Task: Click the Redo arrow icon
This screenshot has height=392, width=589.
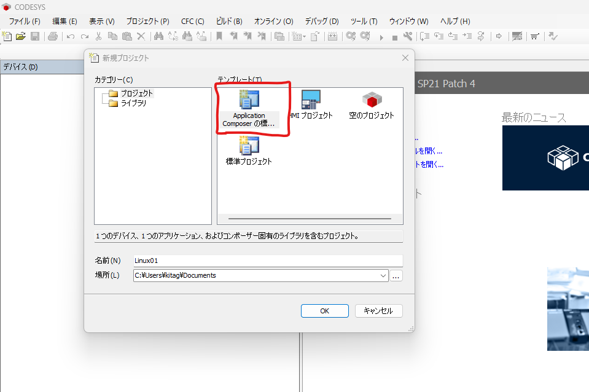Action: coord(85,36)
